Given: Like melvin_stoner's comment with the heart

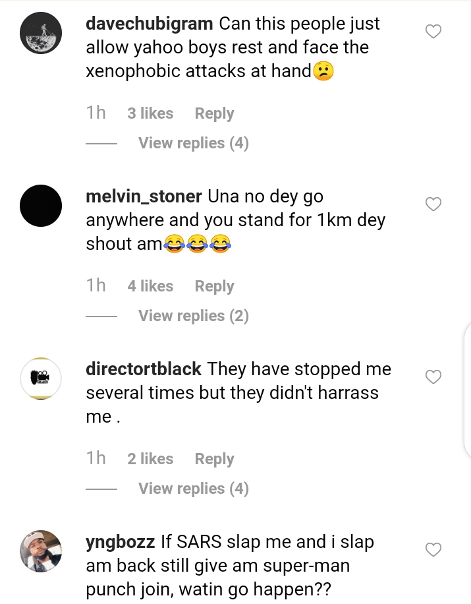Looking at the screenshot, I should click(x=433, y=204).
